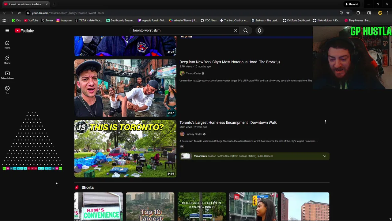Open the TikTok bookmark
Viewport: 392px width, 221px height.
click(x=88, y=21)
